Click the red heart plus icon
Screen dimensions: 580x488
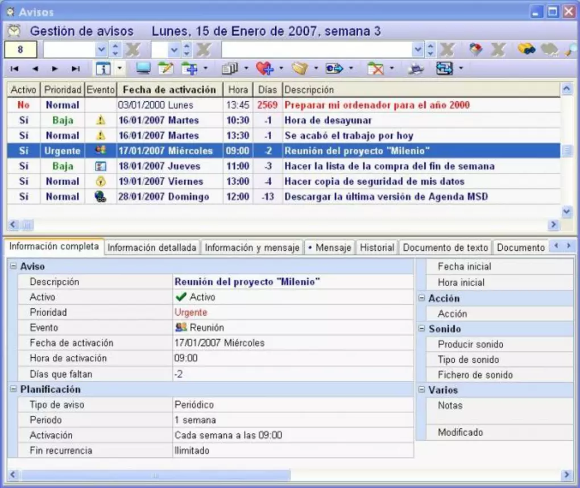click(264, 69)
